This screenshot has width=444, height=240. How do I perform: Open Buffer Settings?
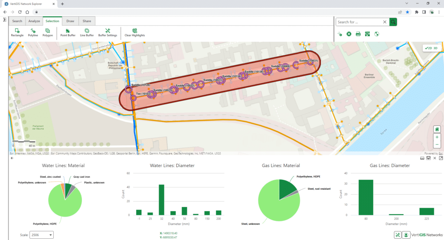tap(108, 32)
